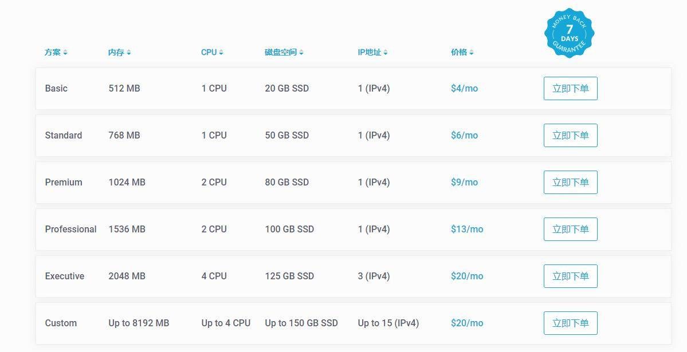Click the sort arrows beside 磁盘空间 header
687x352 pixels.
[x=301, y=53]
